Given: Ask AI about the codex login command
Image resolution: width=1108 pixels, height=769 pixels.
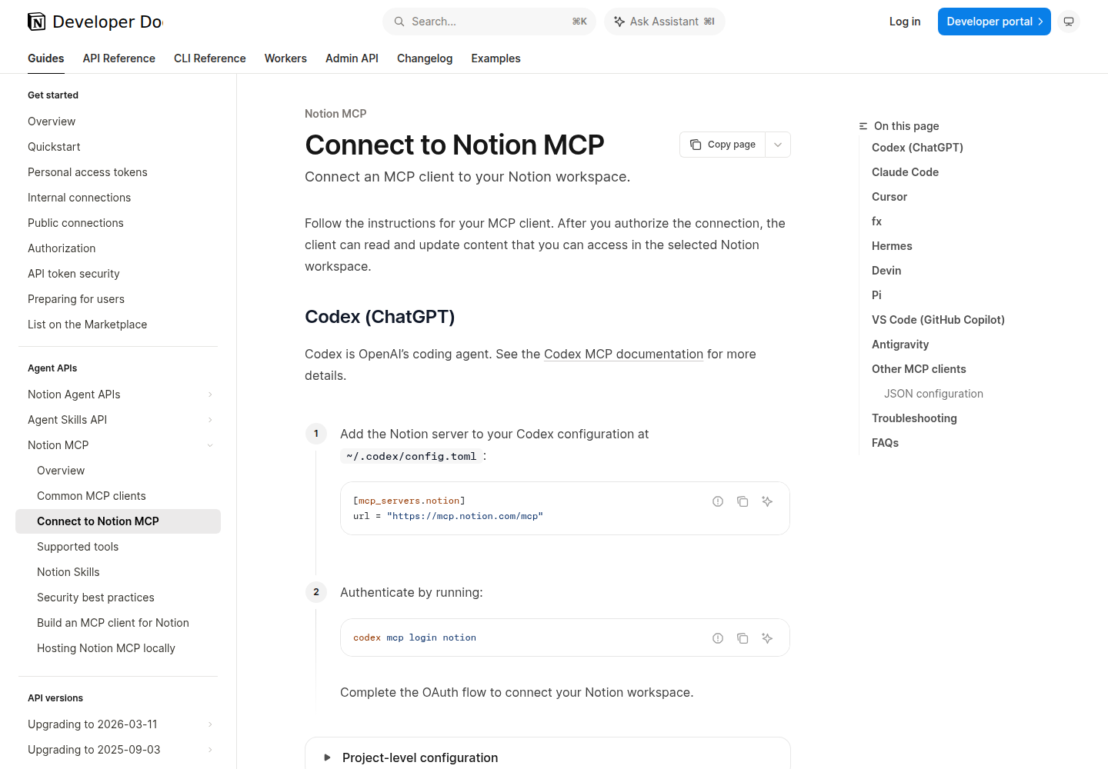Looking at the screenshot, I should (767, 638).
